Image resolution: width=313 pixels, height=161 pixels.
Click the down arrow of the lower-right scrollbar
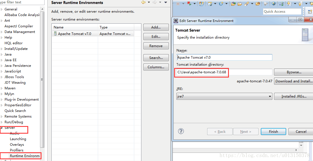301,145
